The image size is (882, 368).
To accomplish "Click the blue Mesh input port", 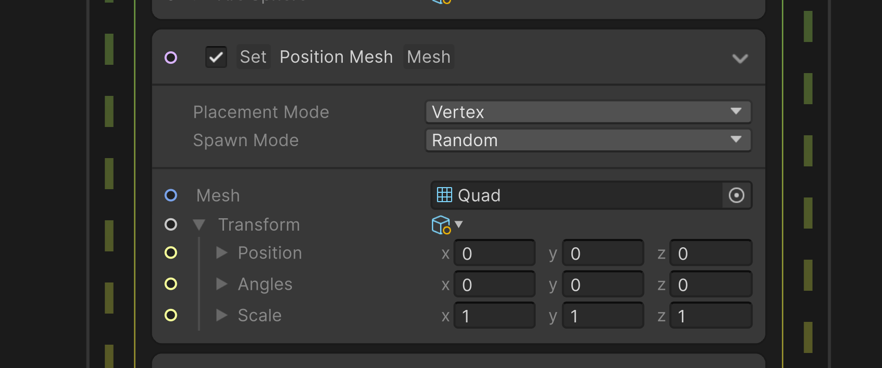I will tap(171, 195).
